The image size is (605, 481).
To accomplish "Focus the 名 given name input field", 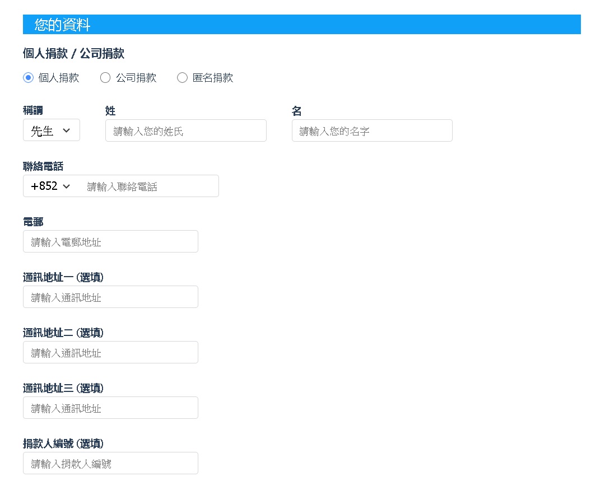I will (x=371, y=131).
